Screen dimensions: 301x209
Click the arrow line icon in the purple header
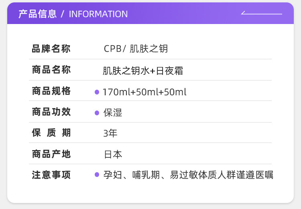262,14
